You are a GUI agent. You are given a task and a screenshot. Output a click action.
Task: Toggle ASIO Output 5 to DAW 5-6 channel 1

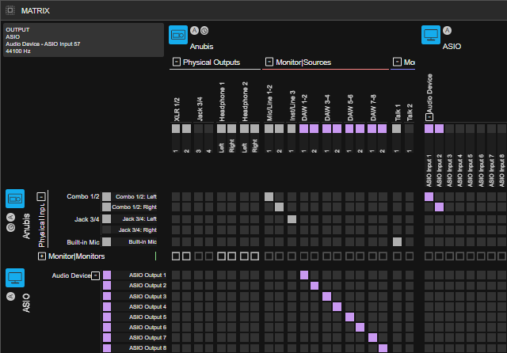349,317
